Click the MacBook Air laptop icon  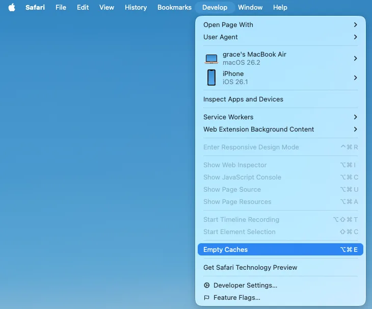(211, 59)
